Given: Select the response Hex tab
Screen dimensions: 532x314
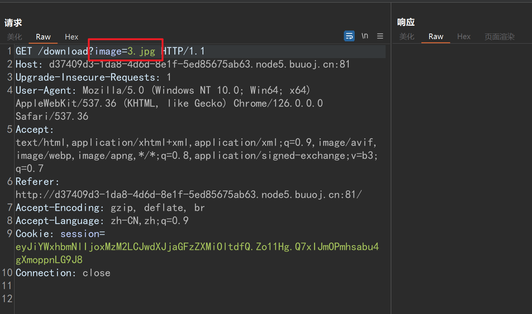Looking at the screenshot, I should [x=464, y=37].
